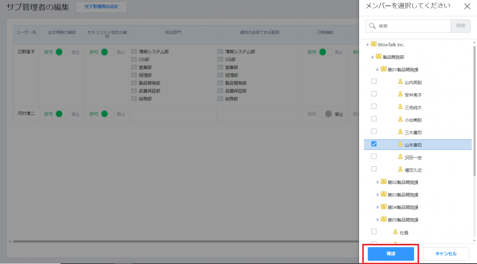Click the magnifier icon in search box
Screen dimensions: 477x264
373,26
